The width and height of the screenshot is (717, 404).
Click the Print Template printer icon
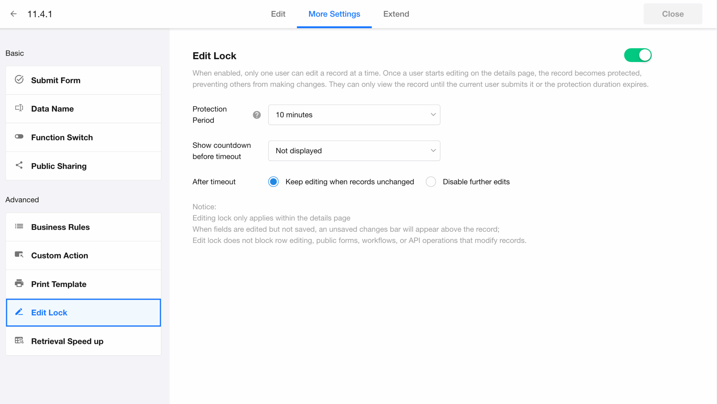19,283
